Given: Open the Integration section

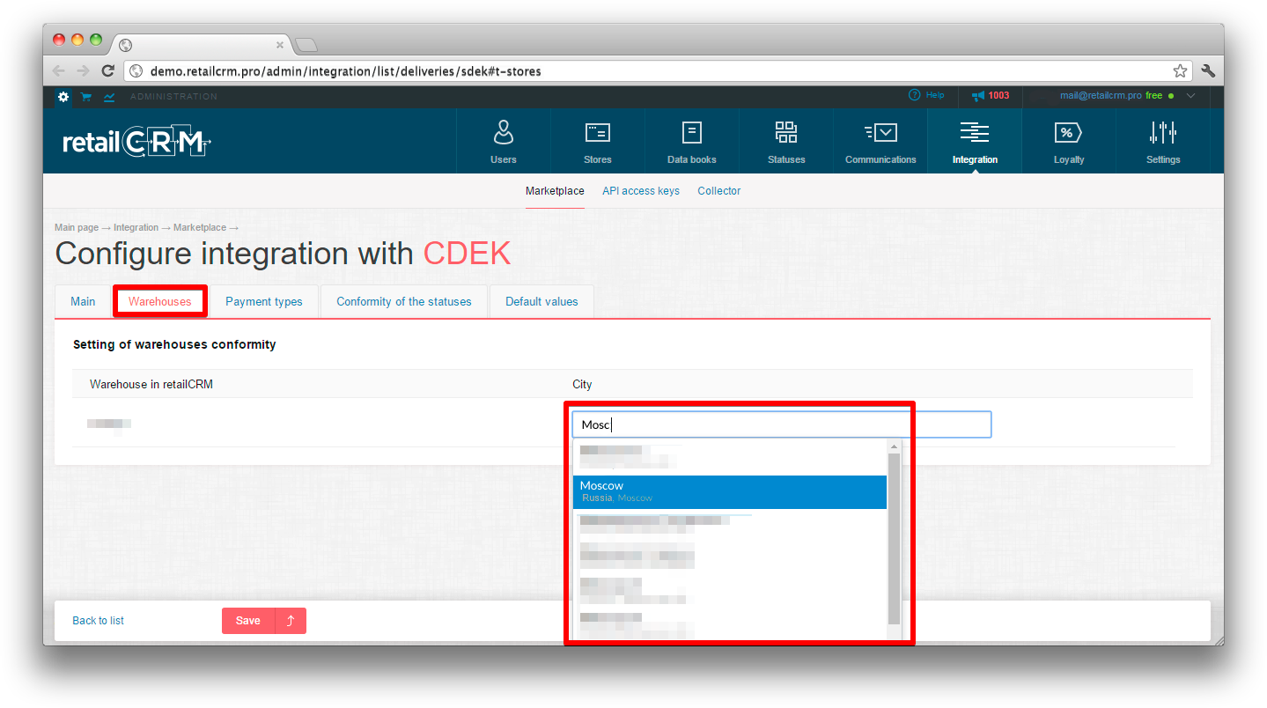Looking at the screenshot, I should coord(975,141).
